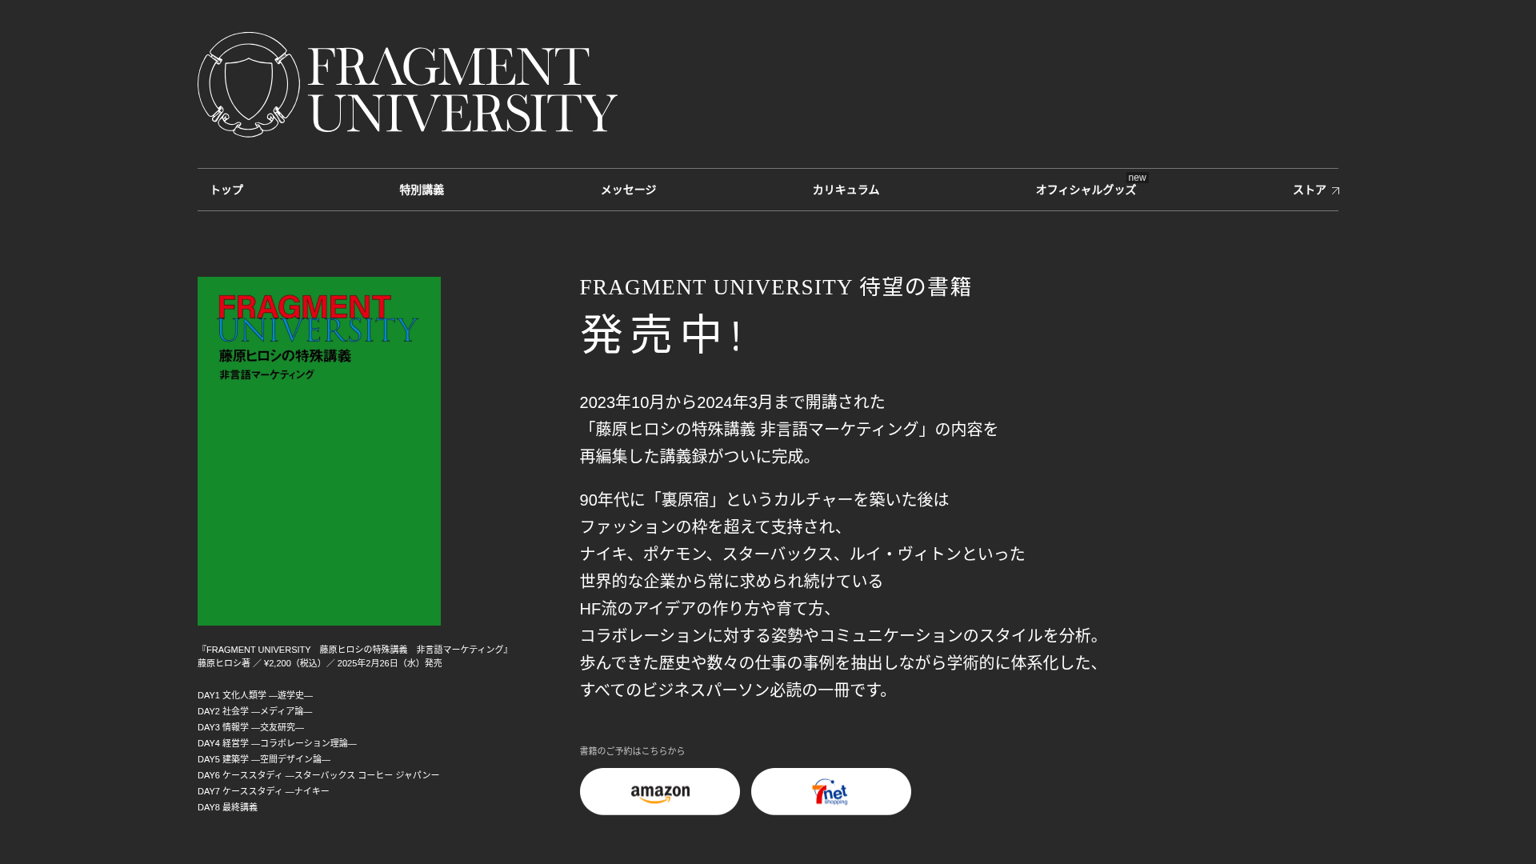Click the DAY7 ナイキ case study line
The width and height of the screenshot is (1536, 864).
263,791
